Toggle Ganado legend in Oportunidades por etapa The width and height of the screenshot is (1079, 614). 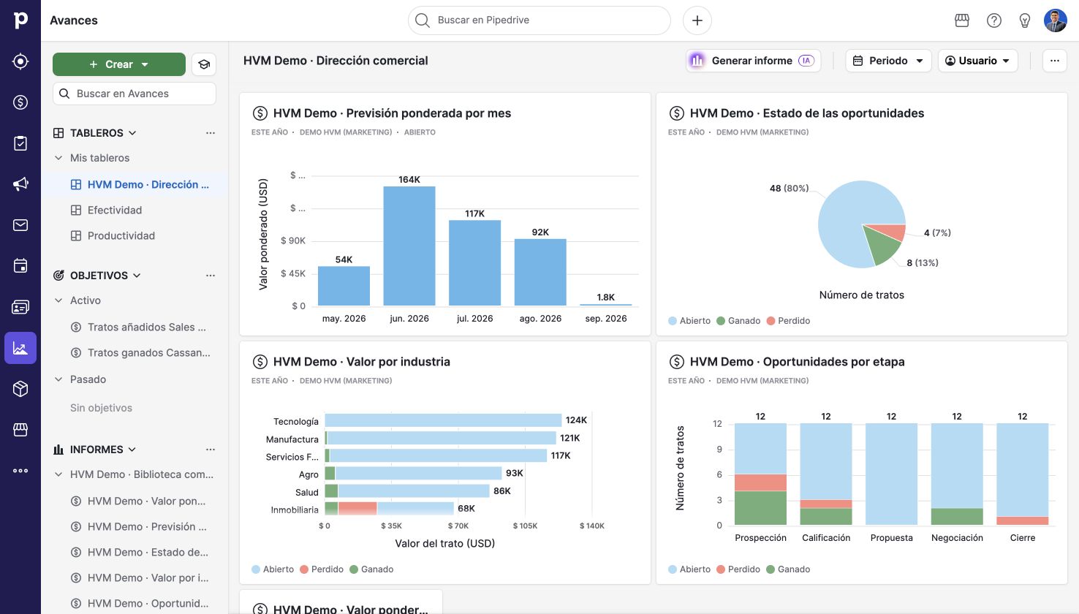point(788,569)
